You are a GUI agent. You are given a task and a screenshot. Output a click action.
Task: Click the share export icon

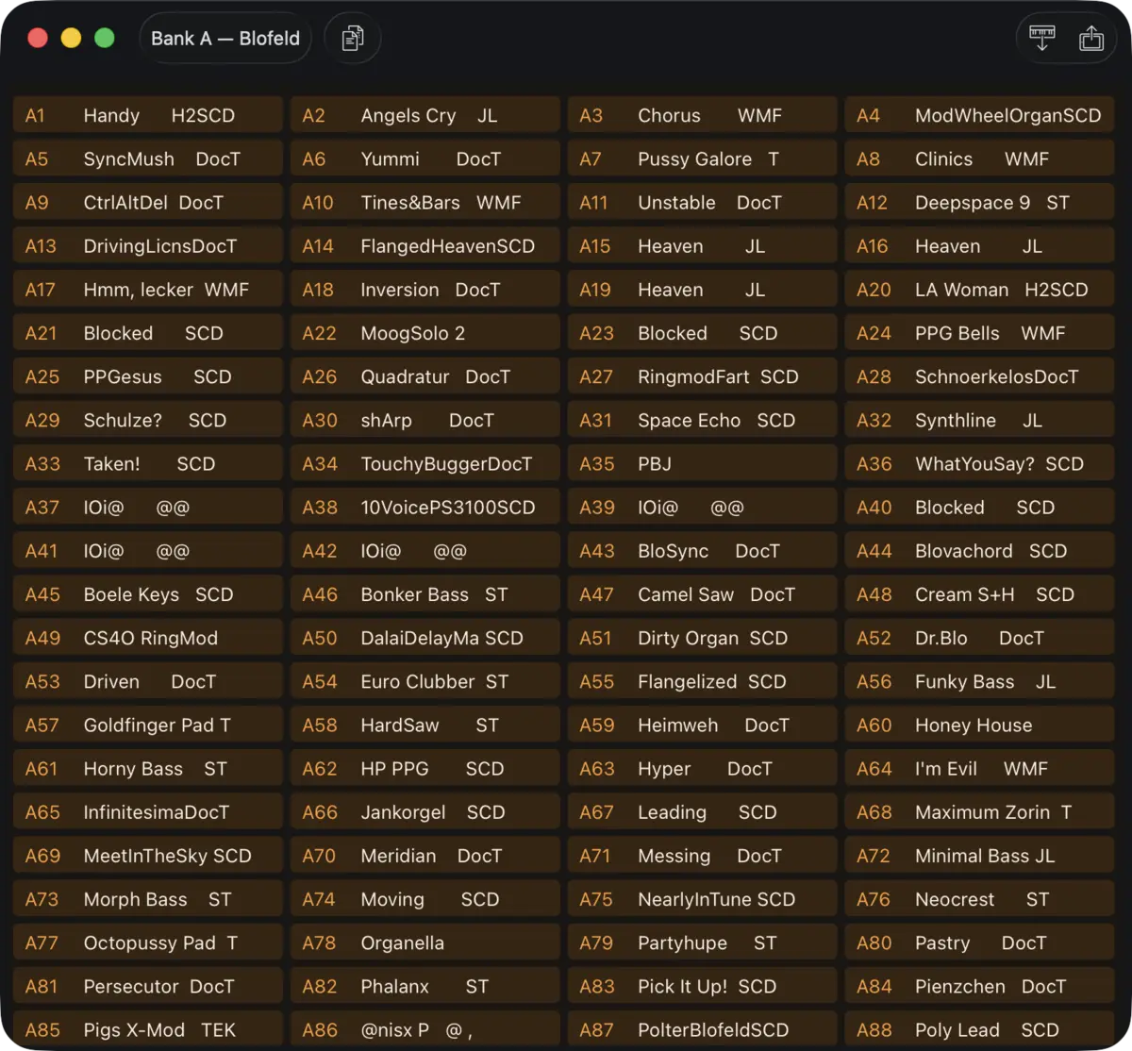[x=1091, y=39]
